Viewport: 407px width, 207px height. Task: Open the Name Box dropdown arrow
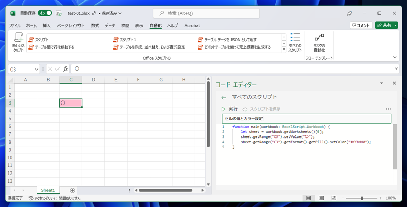[36, 69]
